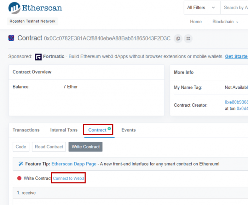The width and height of the screenshot is (248, 205).
Task: Switch to the Events tab
Action: point(128,130)
